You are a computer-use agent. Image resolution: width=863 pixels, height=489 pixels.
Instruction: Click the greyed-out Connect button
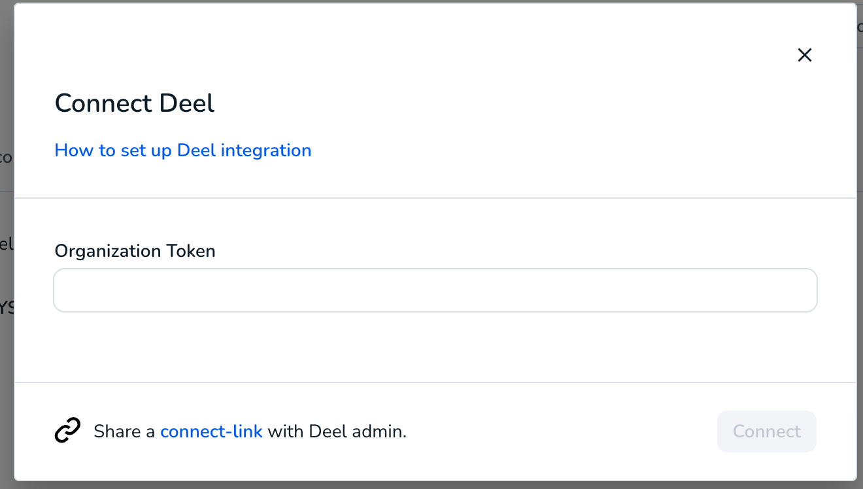(x=767, y=431)
